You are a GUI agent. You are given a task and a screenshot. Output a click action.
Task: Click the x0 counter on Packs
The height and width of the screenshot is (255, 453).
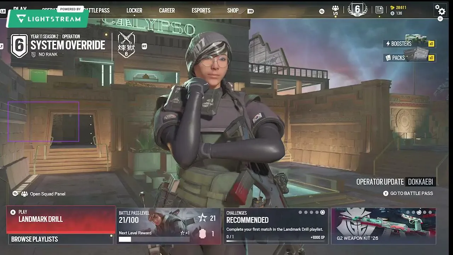click(431, 58)
